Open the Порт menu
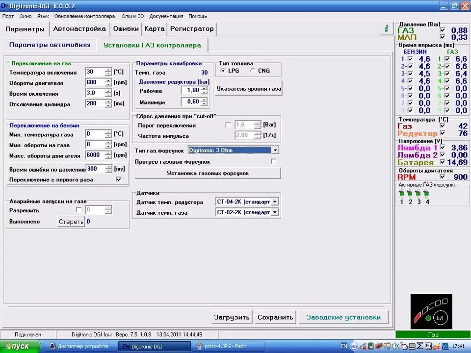The height and width of the screenshot is (353, 471). click(x=8, y=16)
